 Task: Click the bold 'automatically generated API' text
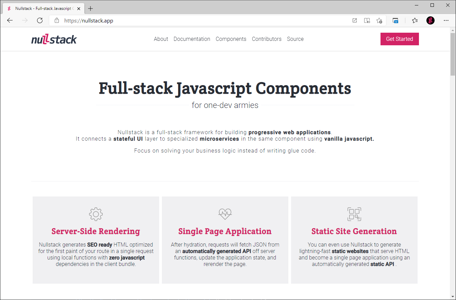[x=216, y=251]
